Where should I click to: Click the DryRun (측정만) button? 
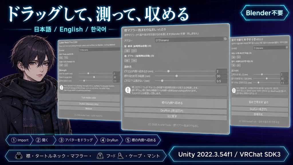click(x=260, y=109)
